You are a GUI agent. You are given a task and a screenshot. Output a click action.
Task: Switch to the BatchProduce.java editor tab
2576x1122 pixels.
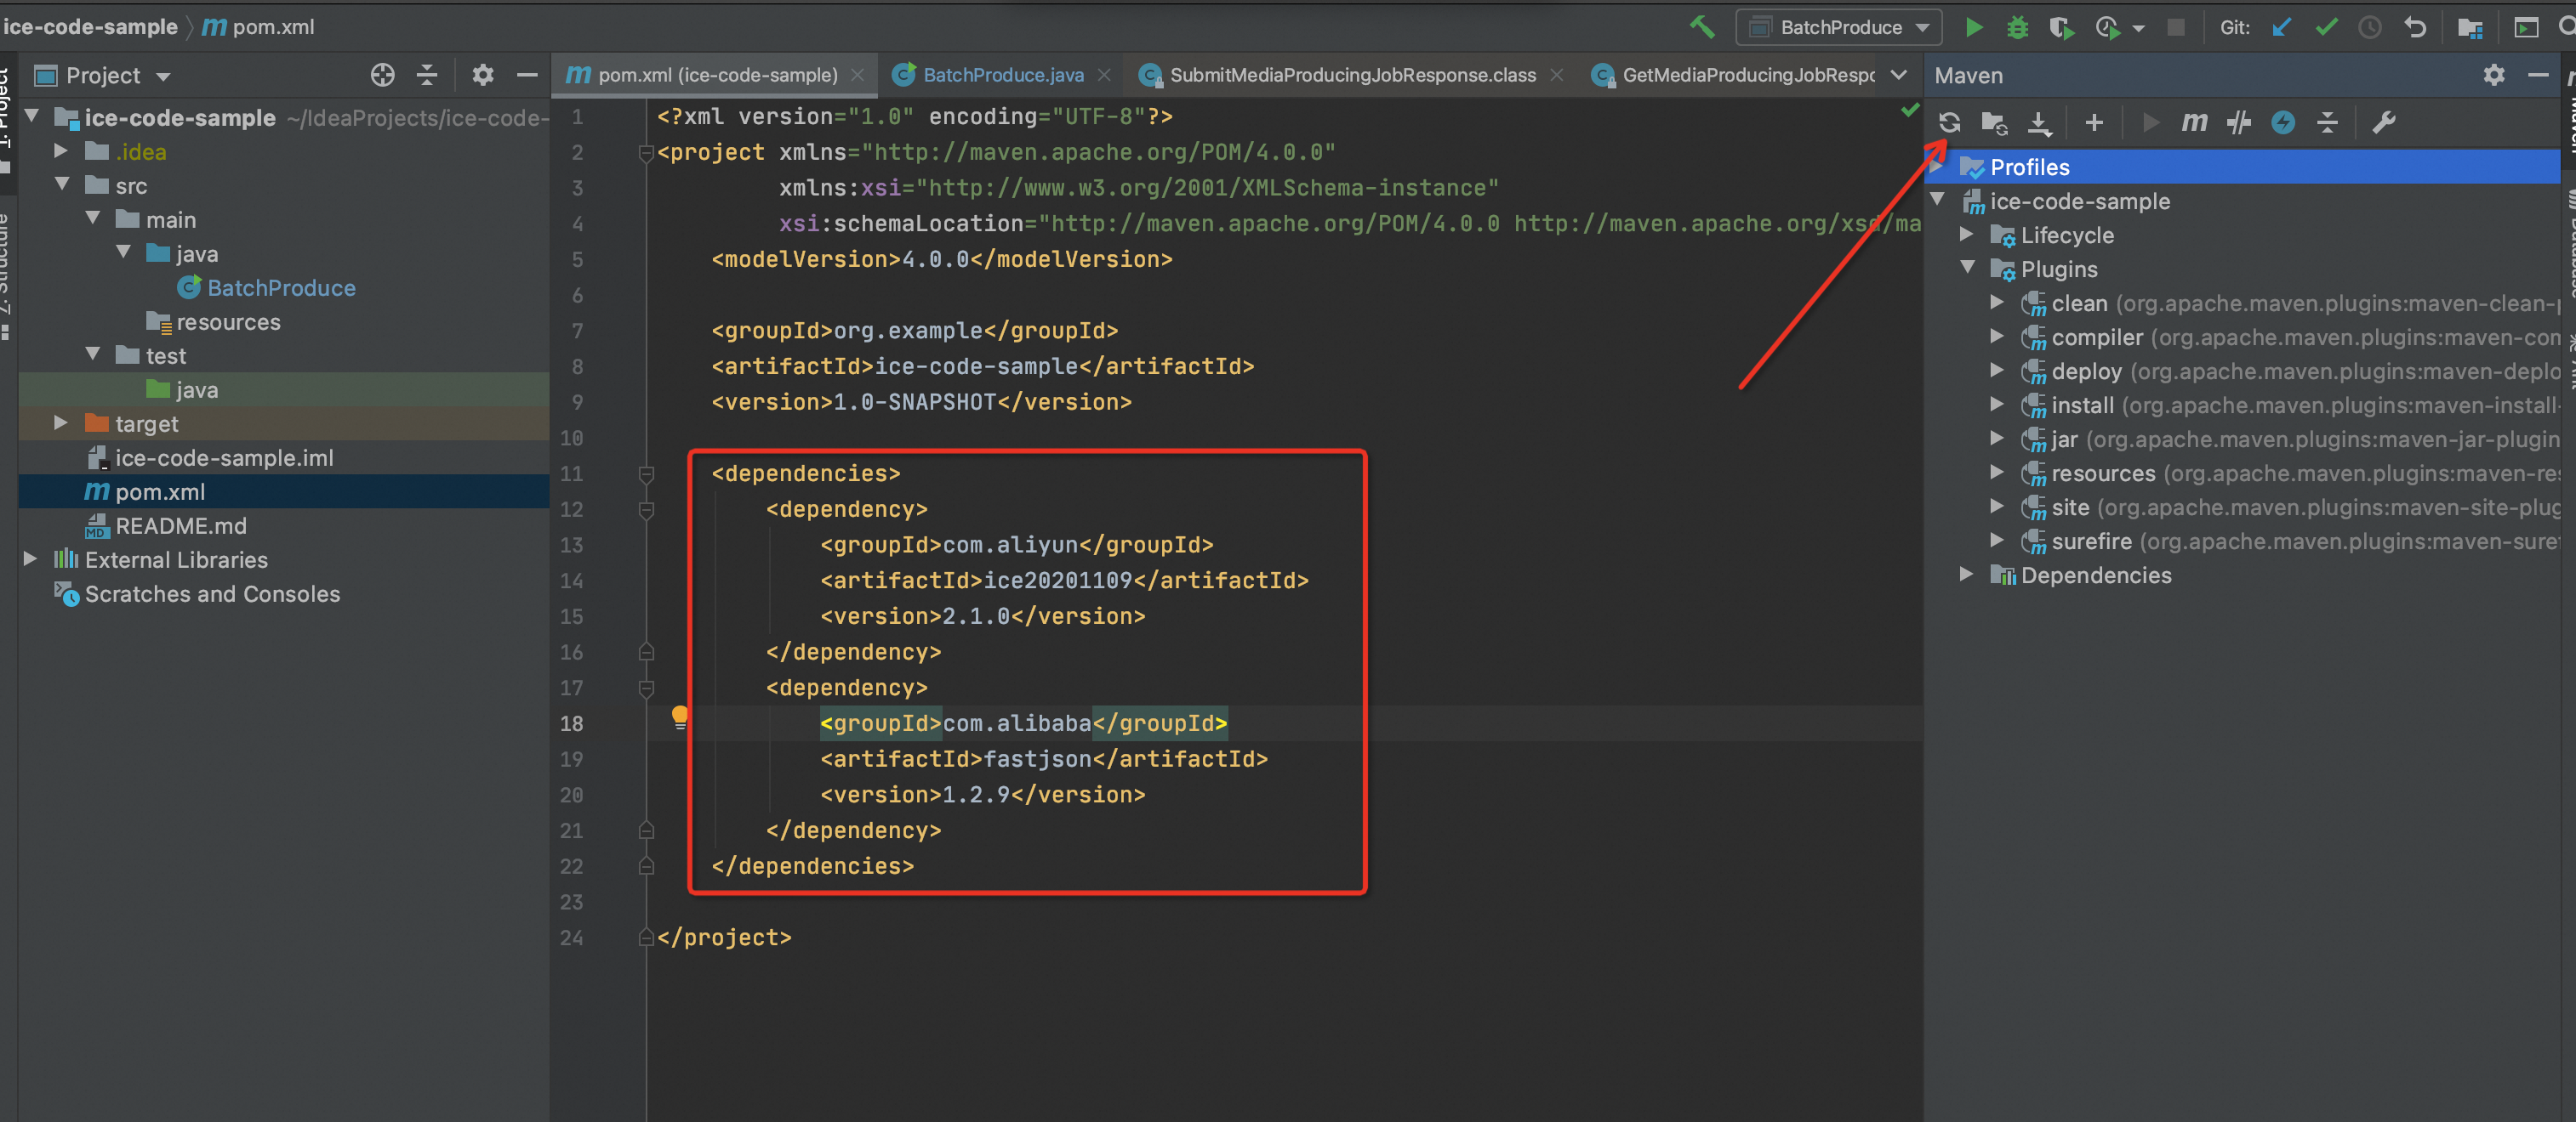1002,75
